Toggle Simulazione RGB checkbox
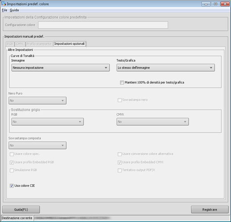Image resolution: width=231 pixels, height=222 pixels. click(x=12, y=170)
